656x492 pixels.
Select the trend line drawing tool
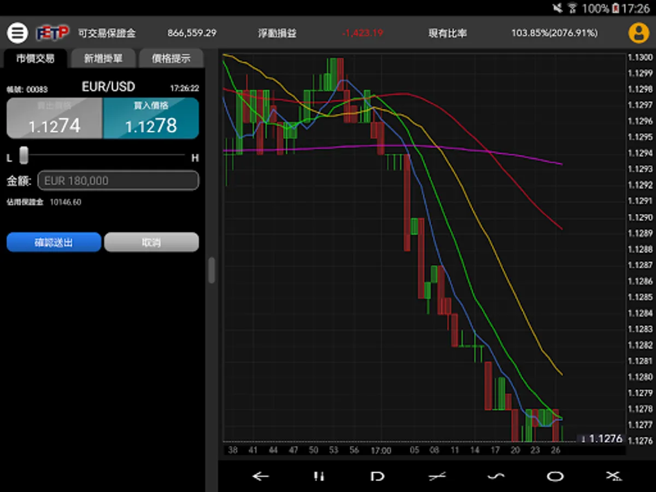coord(437,476)
